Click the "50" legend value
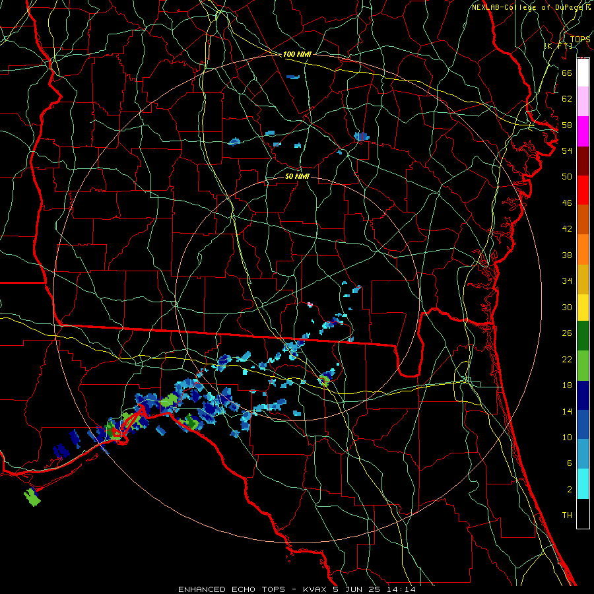The height and width of the screenshot is (594, 594). coord(567,177)
